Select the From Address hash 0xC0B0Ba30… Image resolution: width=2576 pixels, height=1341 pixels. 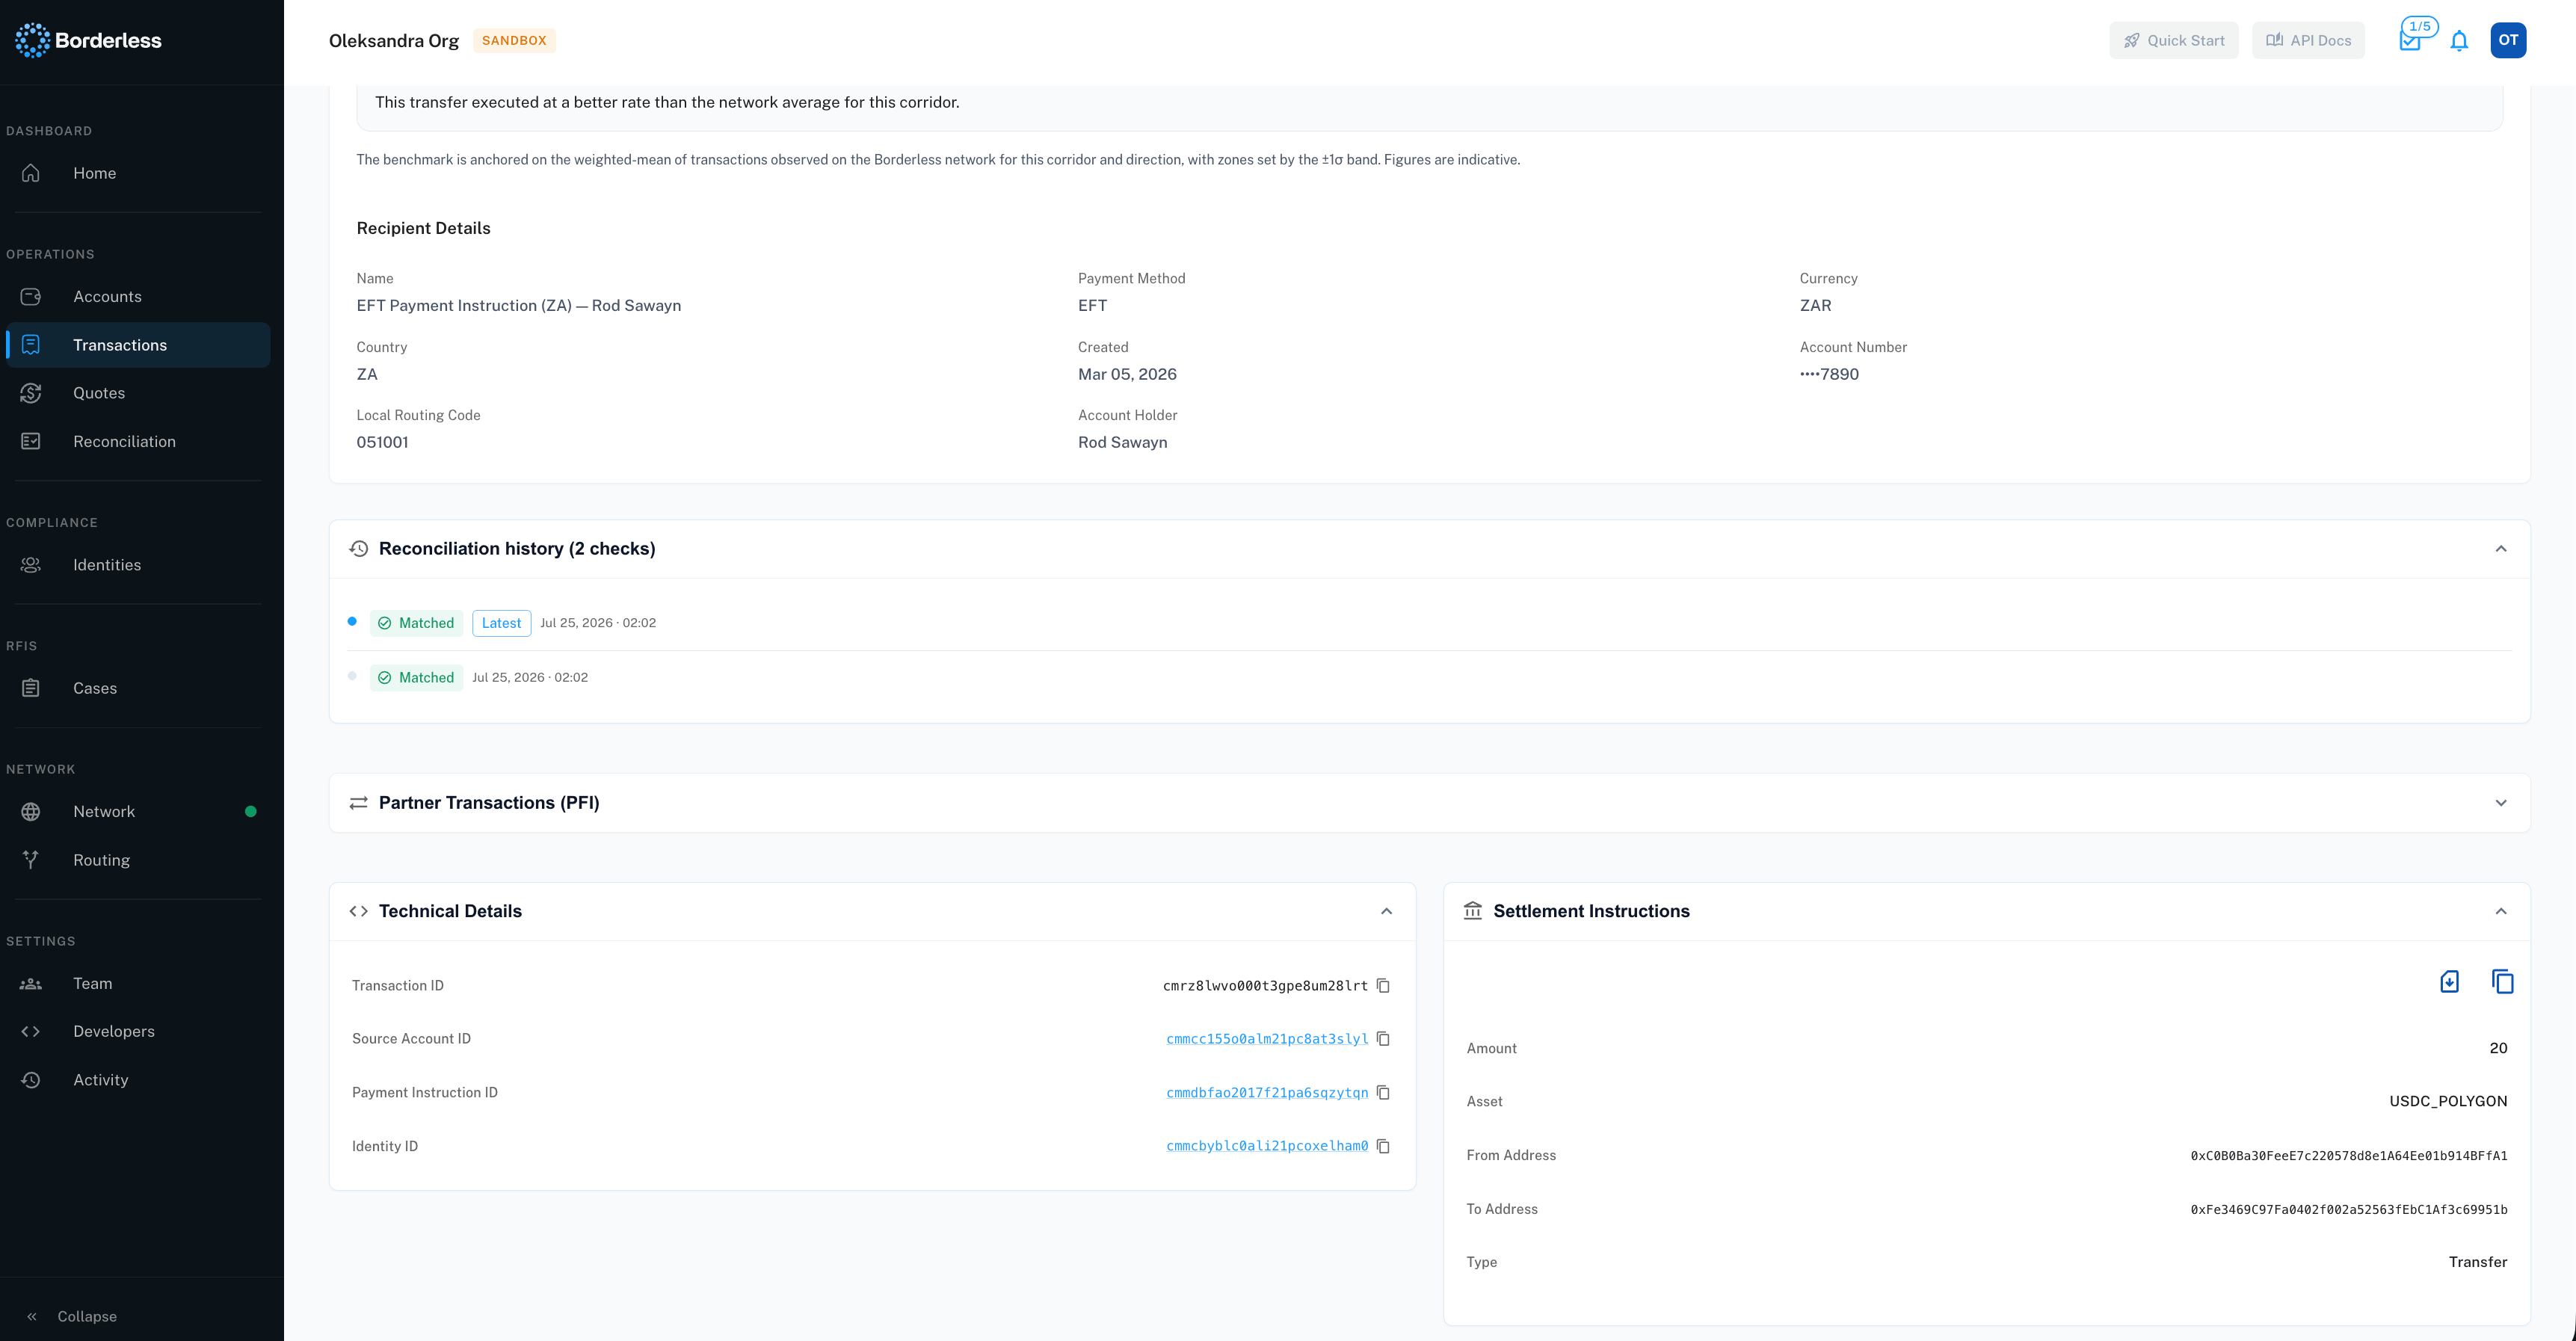(2349, 1156)
